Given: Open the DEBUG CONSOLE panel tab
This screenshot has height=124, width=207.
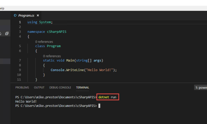Looking at the screenshot, I should [60, 87].
